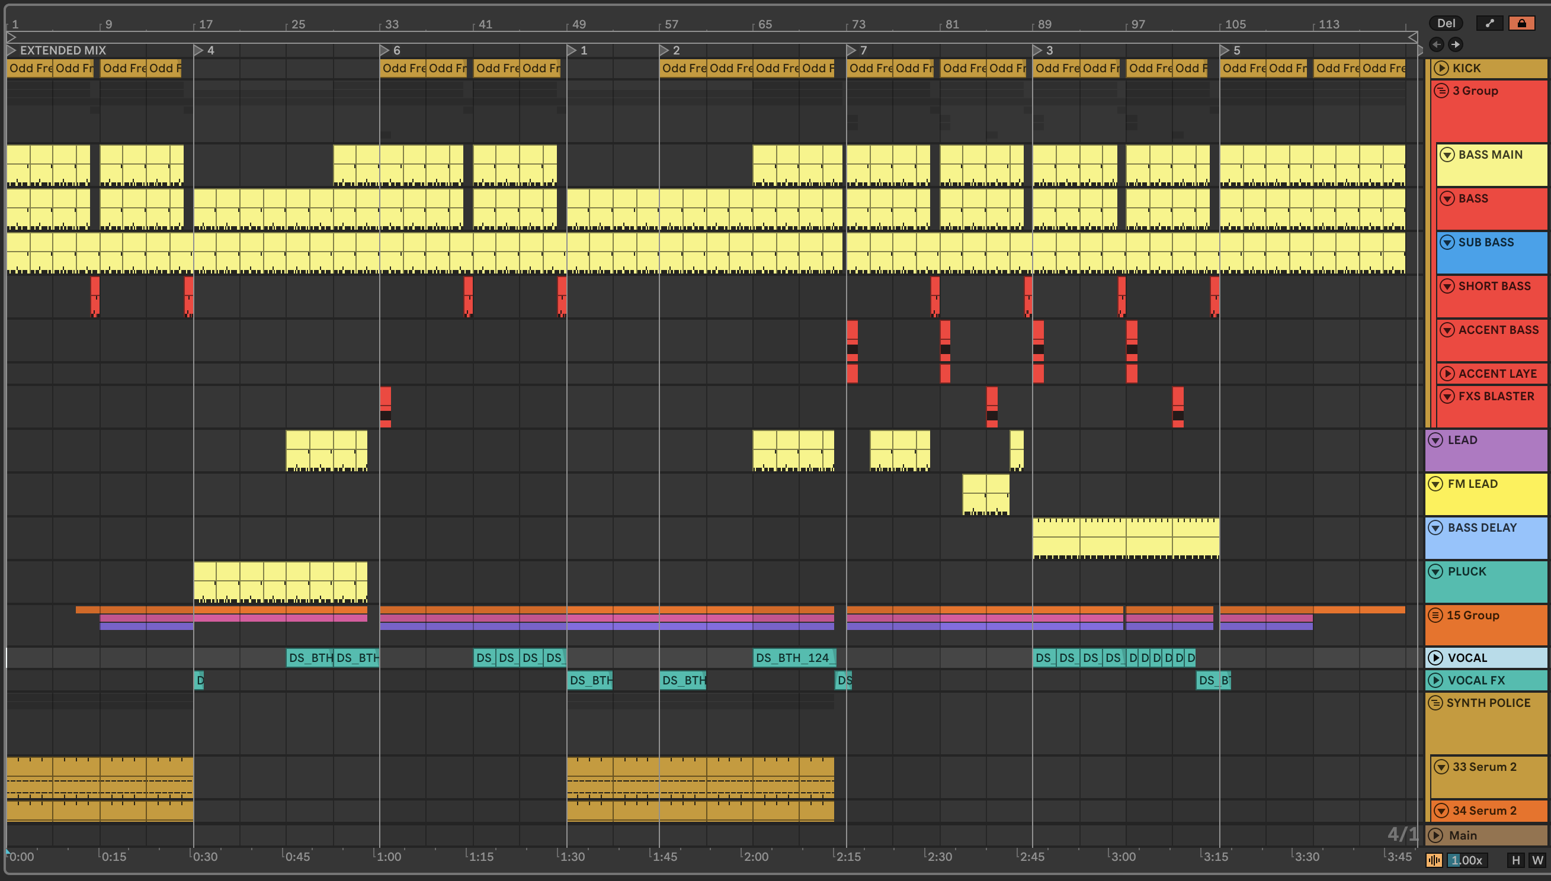This screenshot has width=1551, height=881.
Task: Fold the 15 Group track icon
Action: click(1435, 615)
